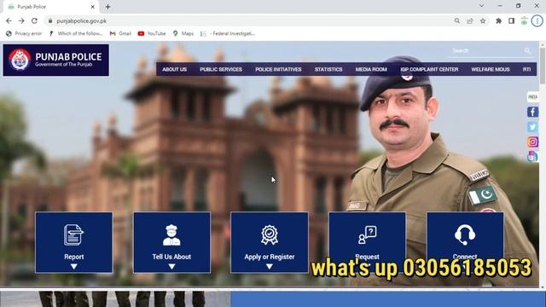The image size is (546, 307).
Task: Open the Federal Investigation bookmark
Action: (228, 34)
